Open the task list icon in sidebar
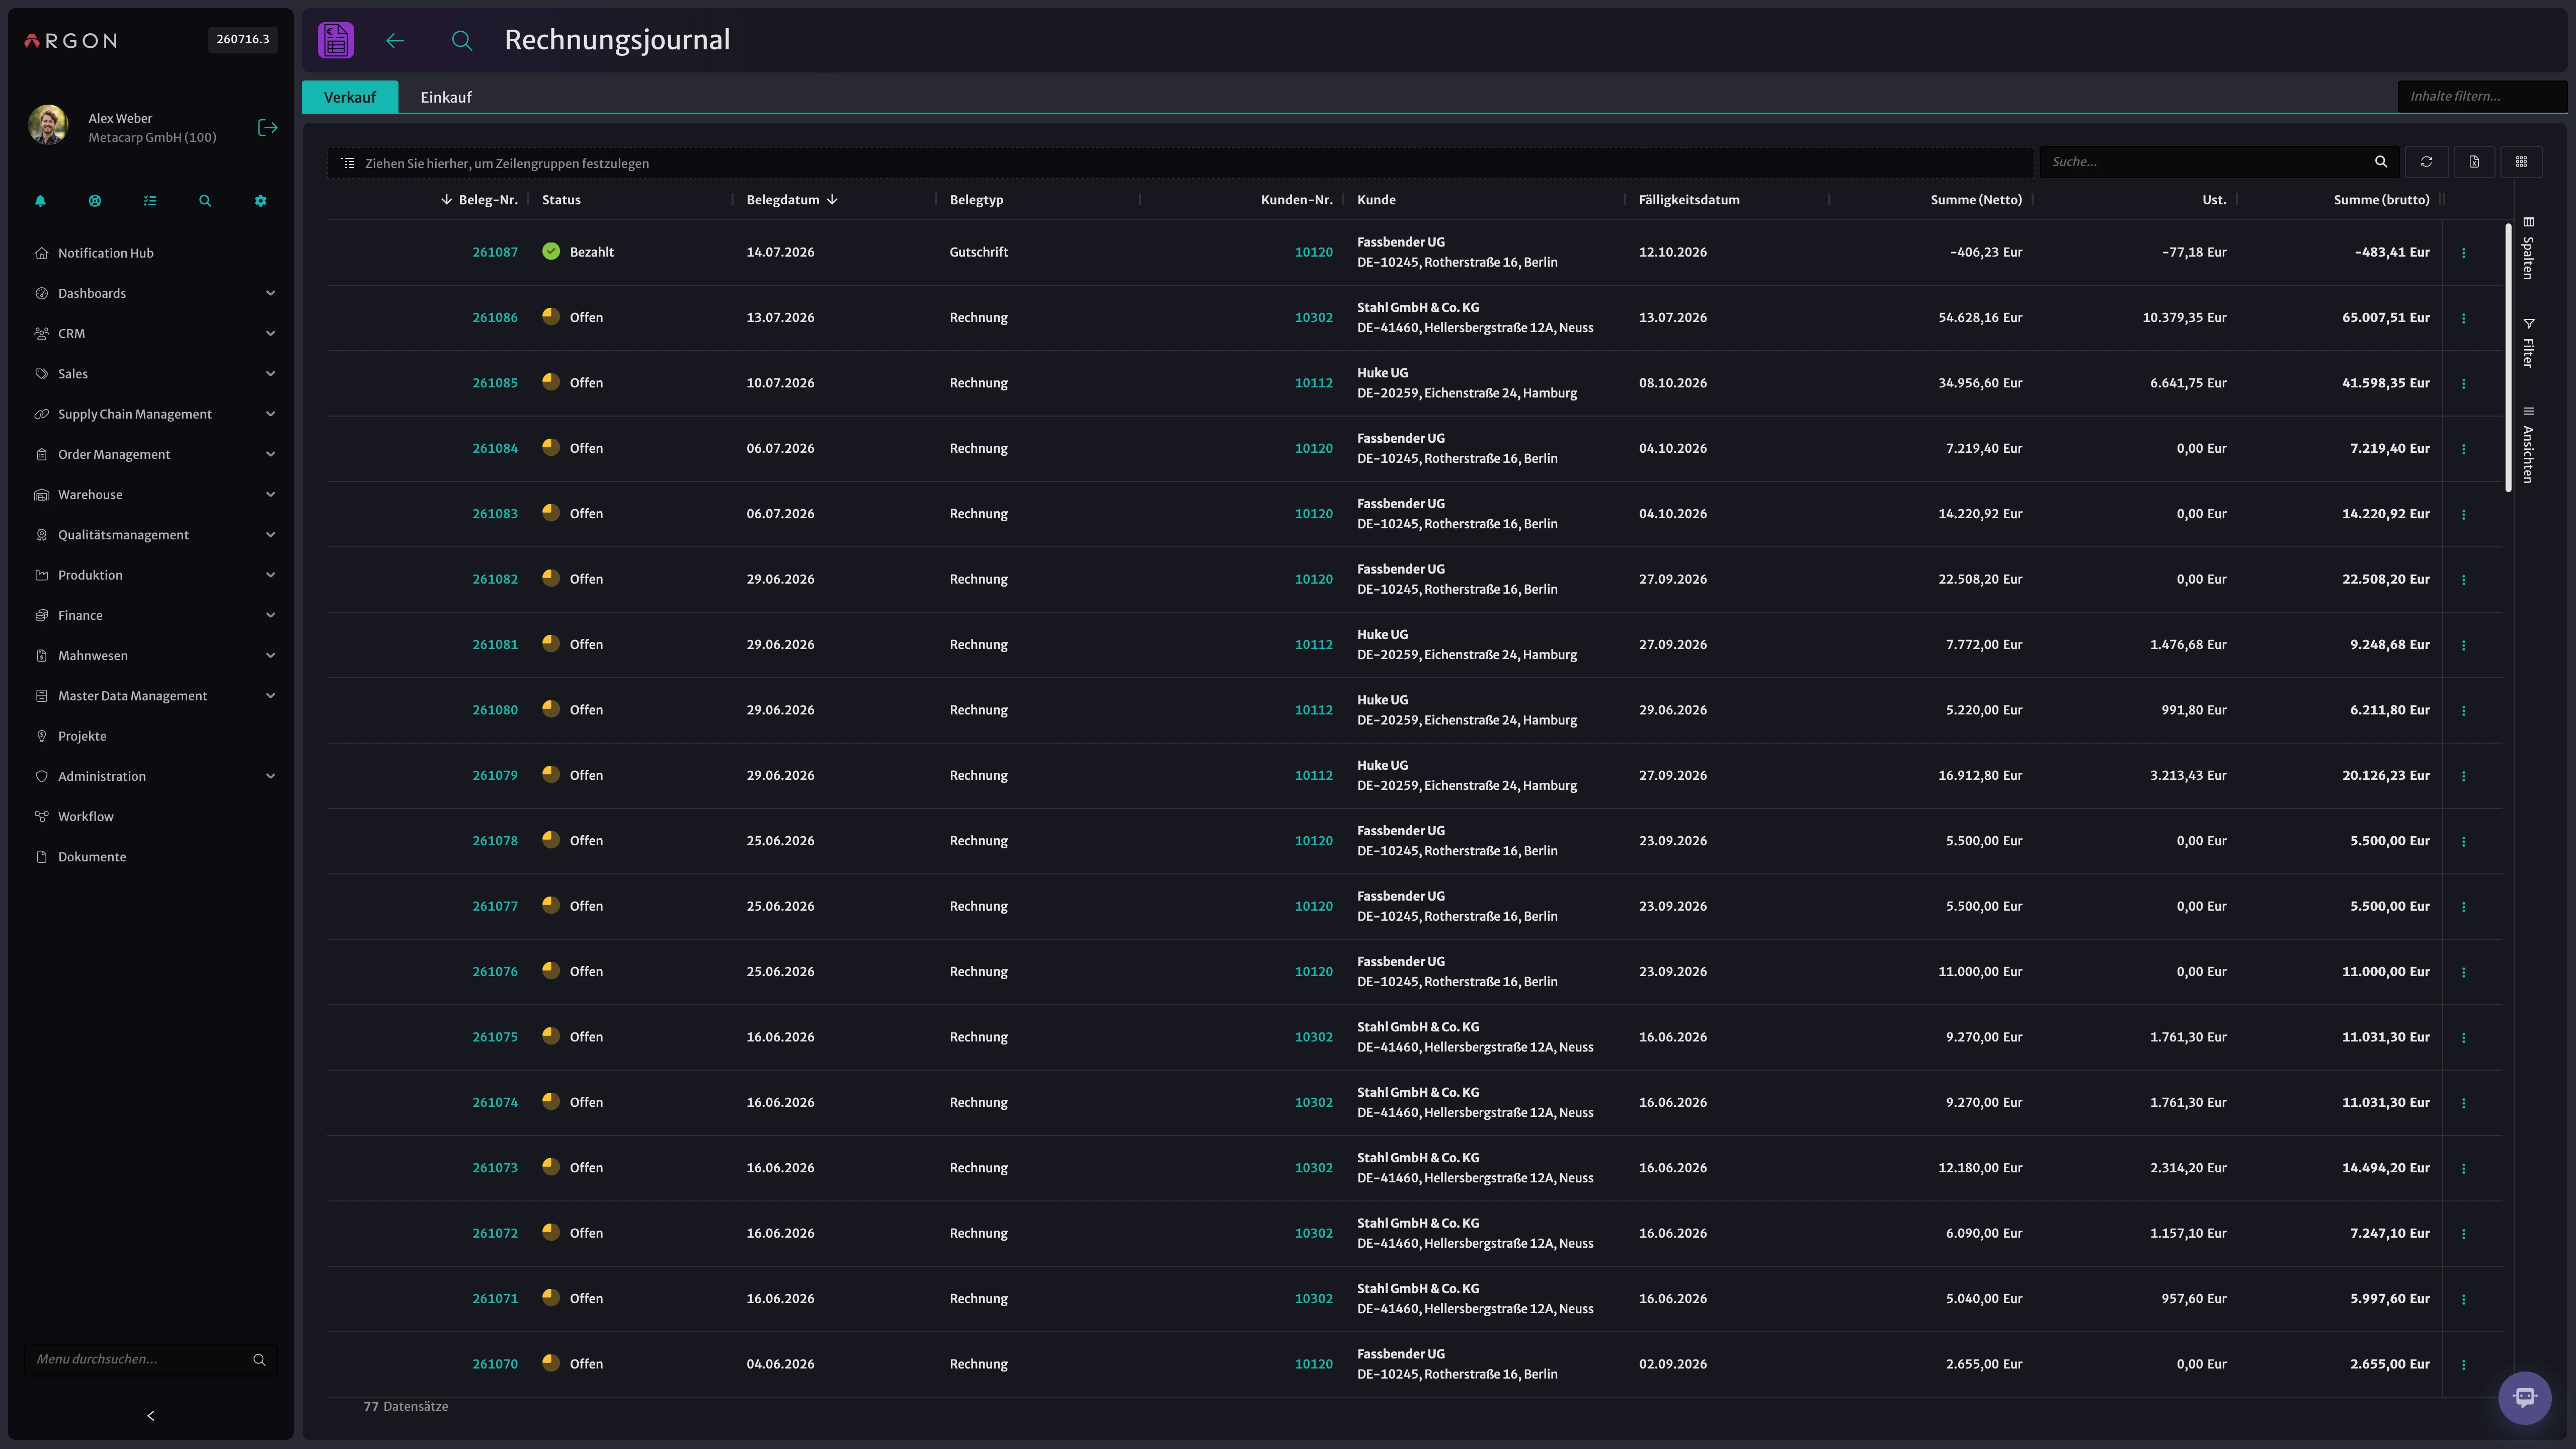The width and height of the screenshot is (2576, 1449). point(150,201)
